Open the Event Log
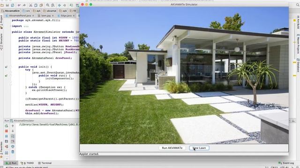 pyautogui.click(x=286, y=163)
